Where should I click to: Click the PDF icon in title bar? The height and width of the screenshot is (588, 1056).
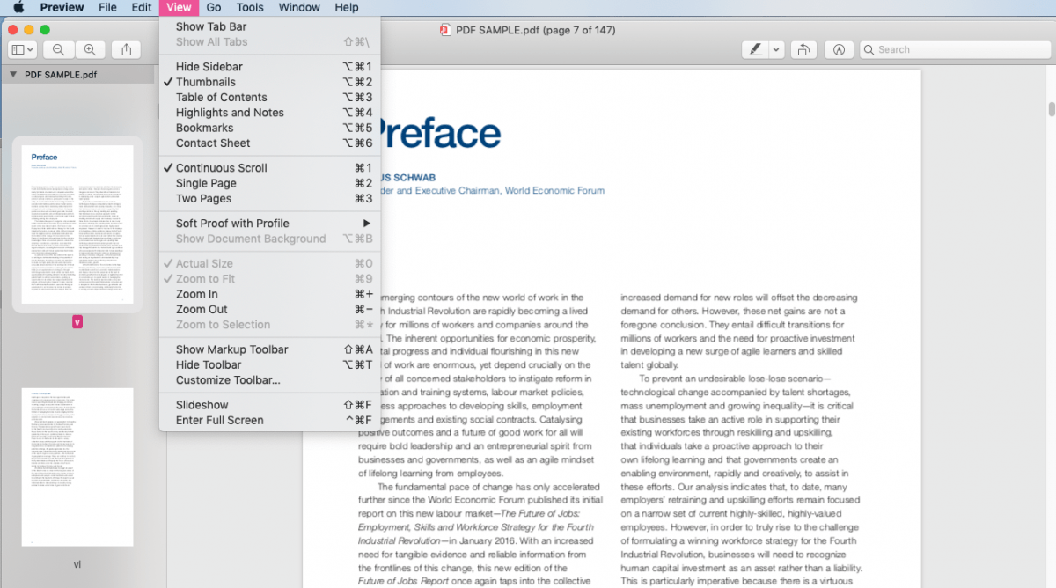click(445, 30)
